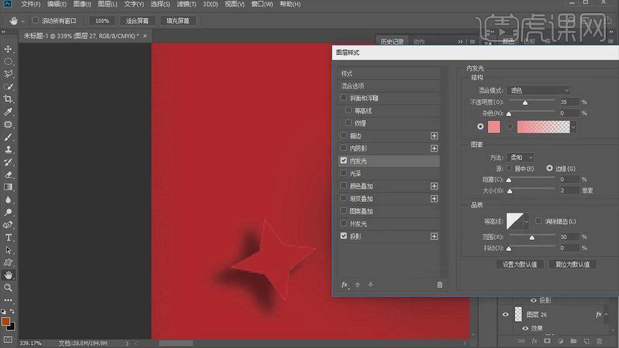Click the Size (大小) value input field
Viewport: 619px width, 348px height.
[x=569, y=191]
